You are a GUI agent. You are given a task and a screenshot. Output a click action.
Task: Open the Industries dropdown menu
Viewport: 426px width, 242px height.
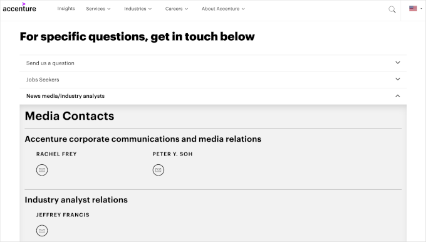pos(138,9)
